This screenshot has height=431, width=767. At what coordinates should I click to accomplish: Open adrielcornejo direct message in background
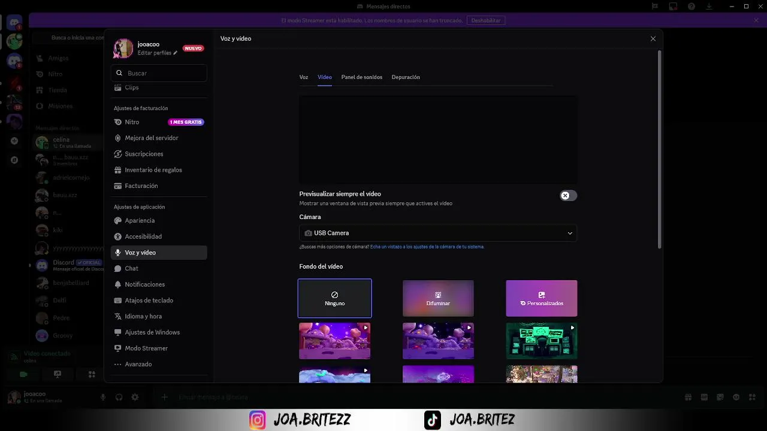(x=68, y=178)
